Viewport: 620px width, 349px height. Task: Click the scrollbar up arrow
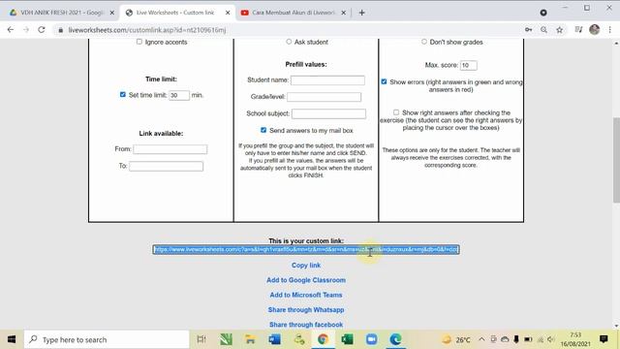point(616,43)
